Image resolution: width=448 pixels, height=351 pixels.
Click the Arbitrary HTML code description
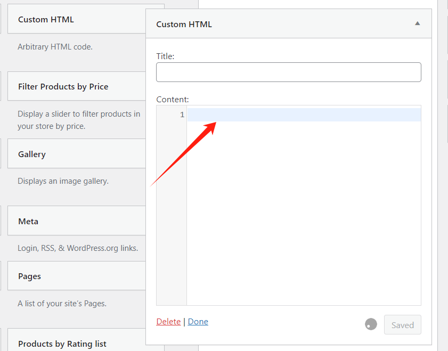[56, 47]
